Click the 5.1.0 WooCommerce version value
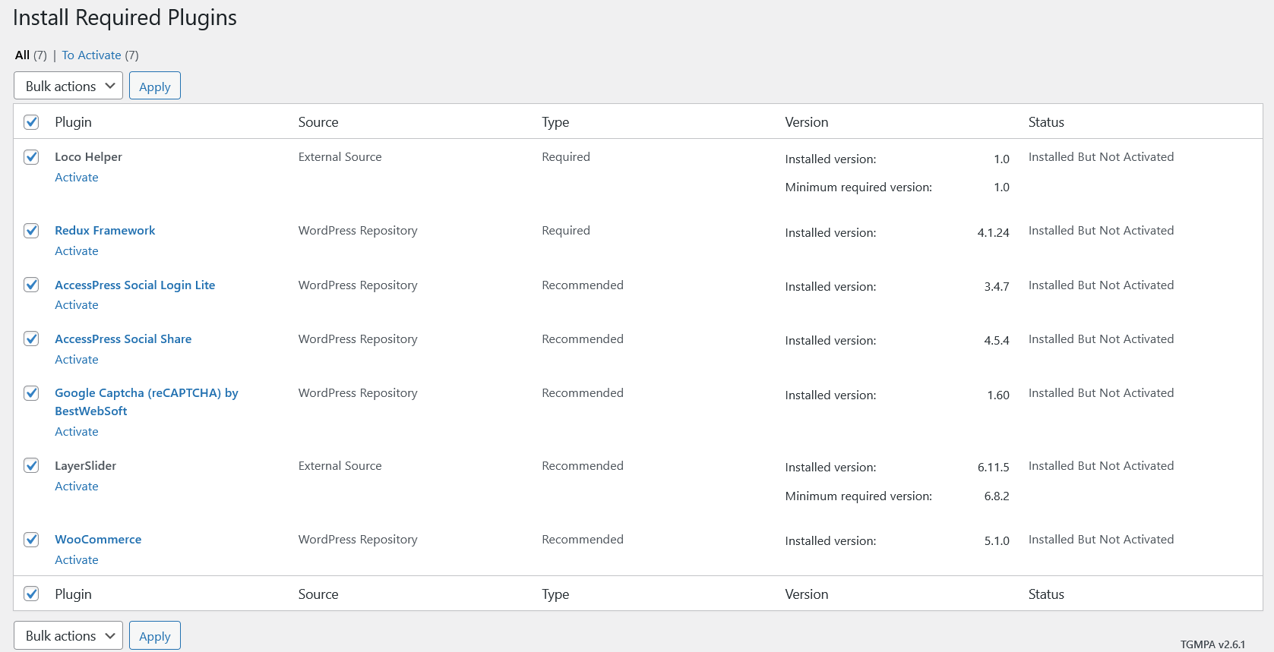This screenshot has width=1274, height=652. tap(997, 541)
